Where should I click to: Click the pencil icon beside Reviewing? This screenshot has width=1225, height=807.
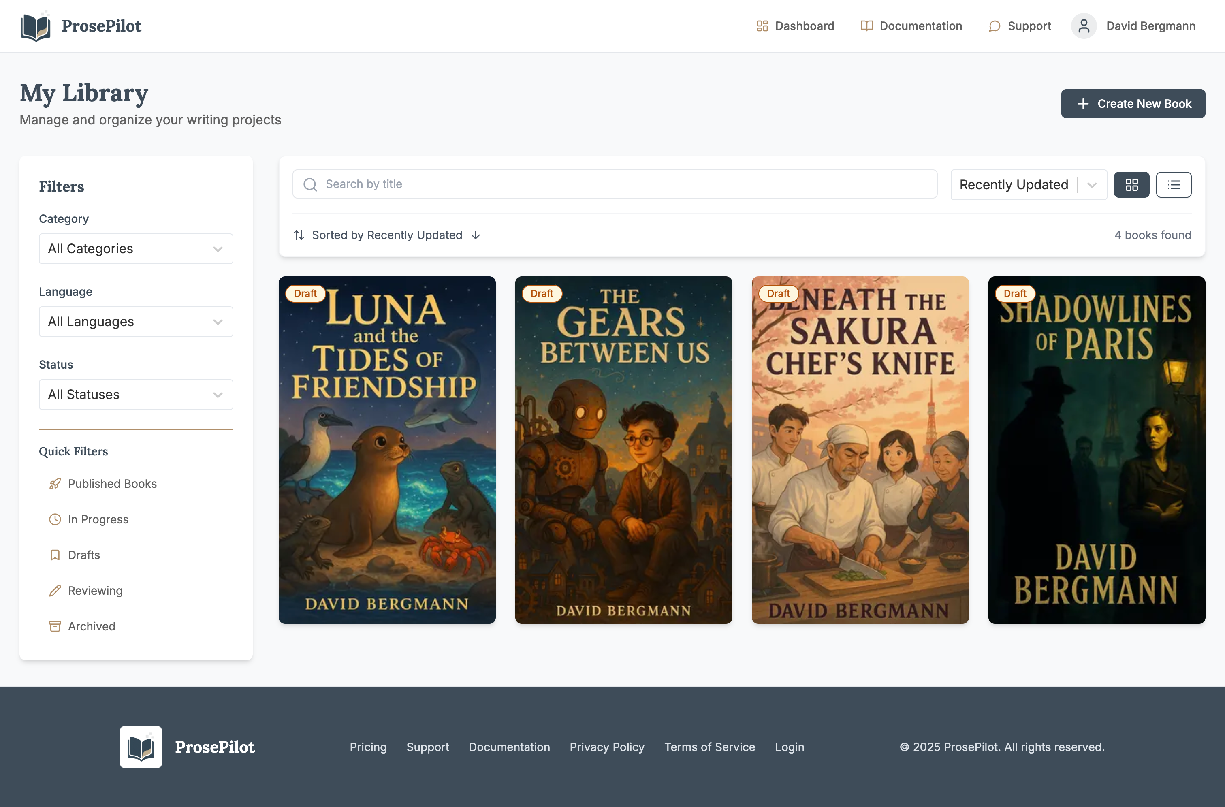coord(55,590)
